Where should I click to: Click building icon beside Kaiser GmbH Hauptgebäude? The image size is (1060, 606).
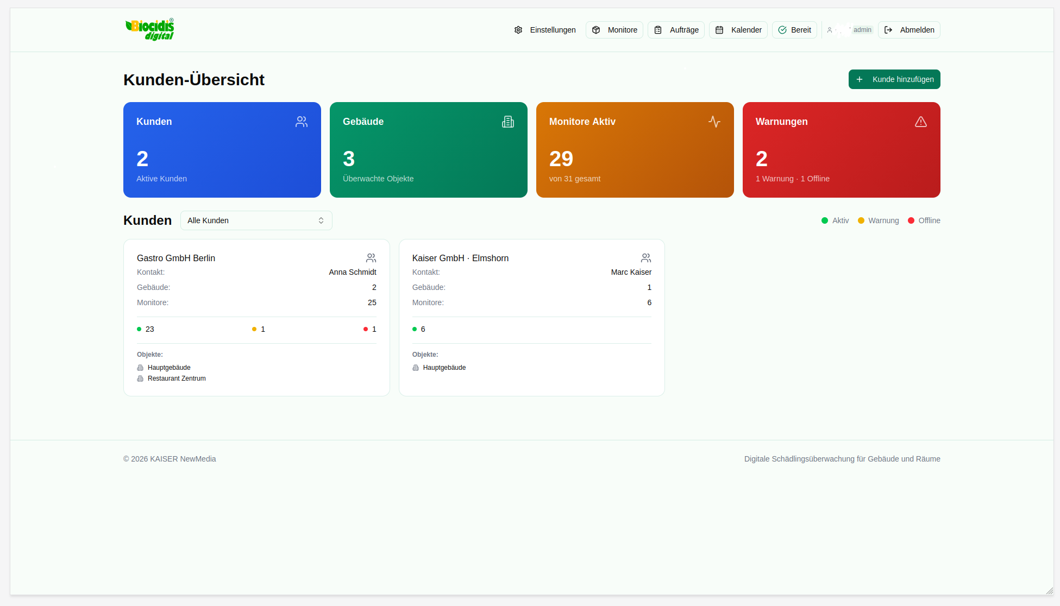tap(416, 368)
